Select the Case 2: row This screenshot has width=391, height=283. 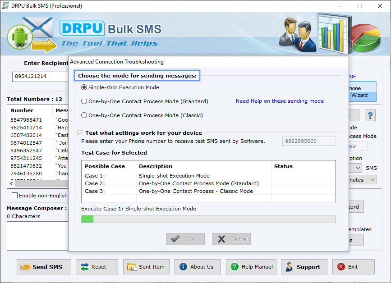(x=208, y=183)
